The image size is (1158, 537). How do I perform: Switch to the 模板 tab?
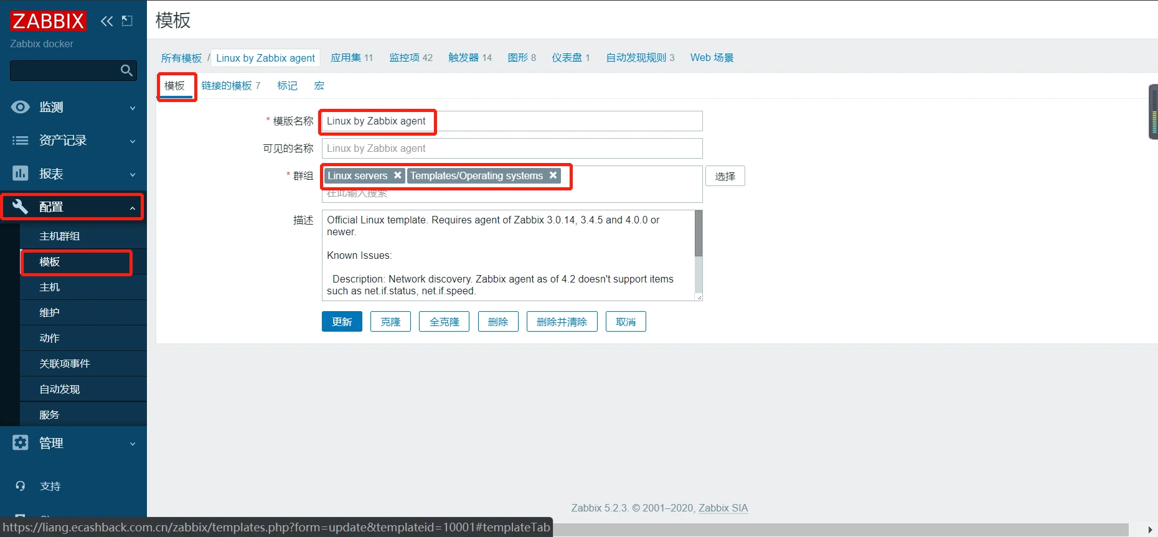[x=174, y=86]
